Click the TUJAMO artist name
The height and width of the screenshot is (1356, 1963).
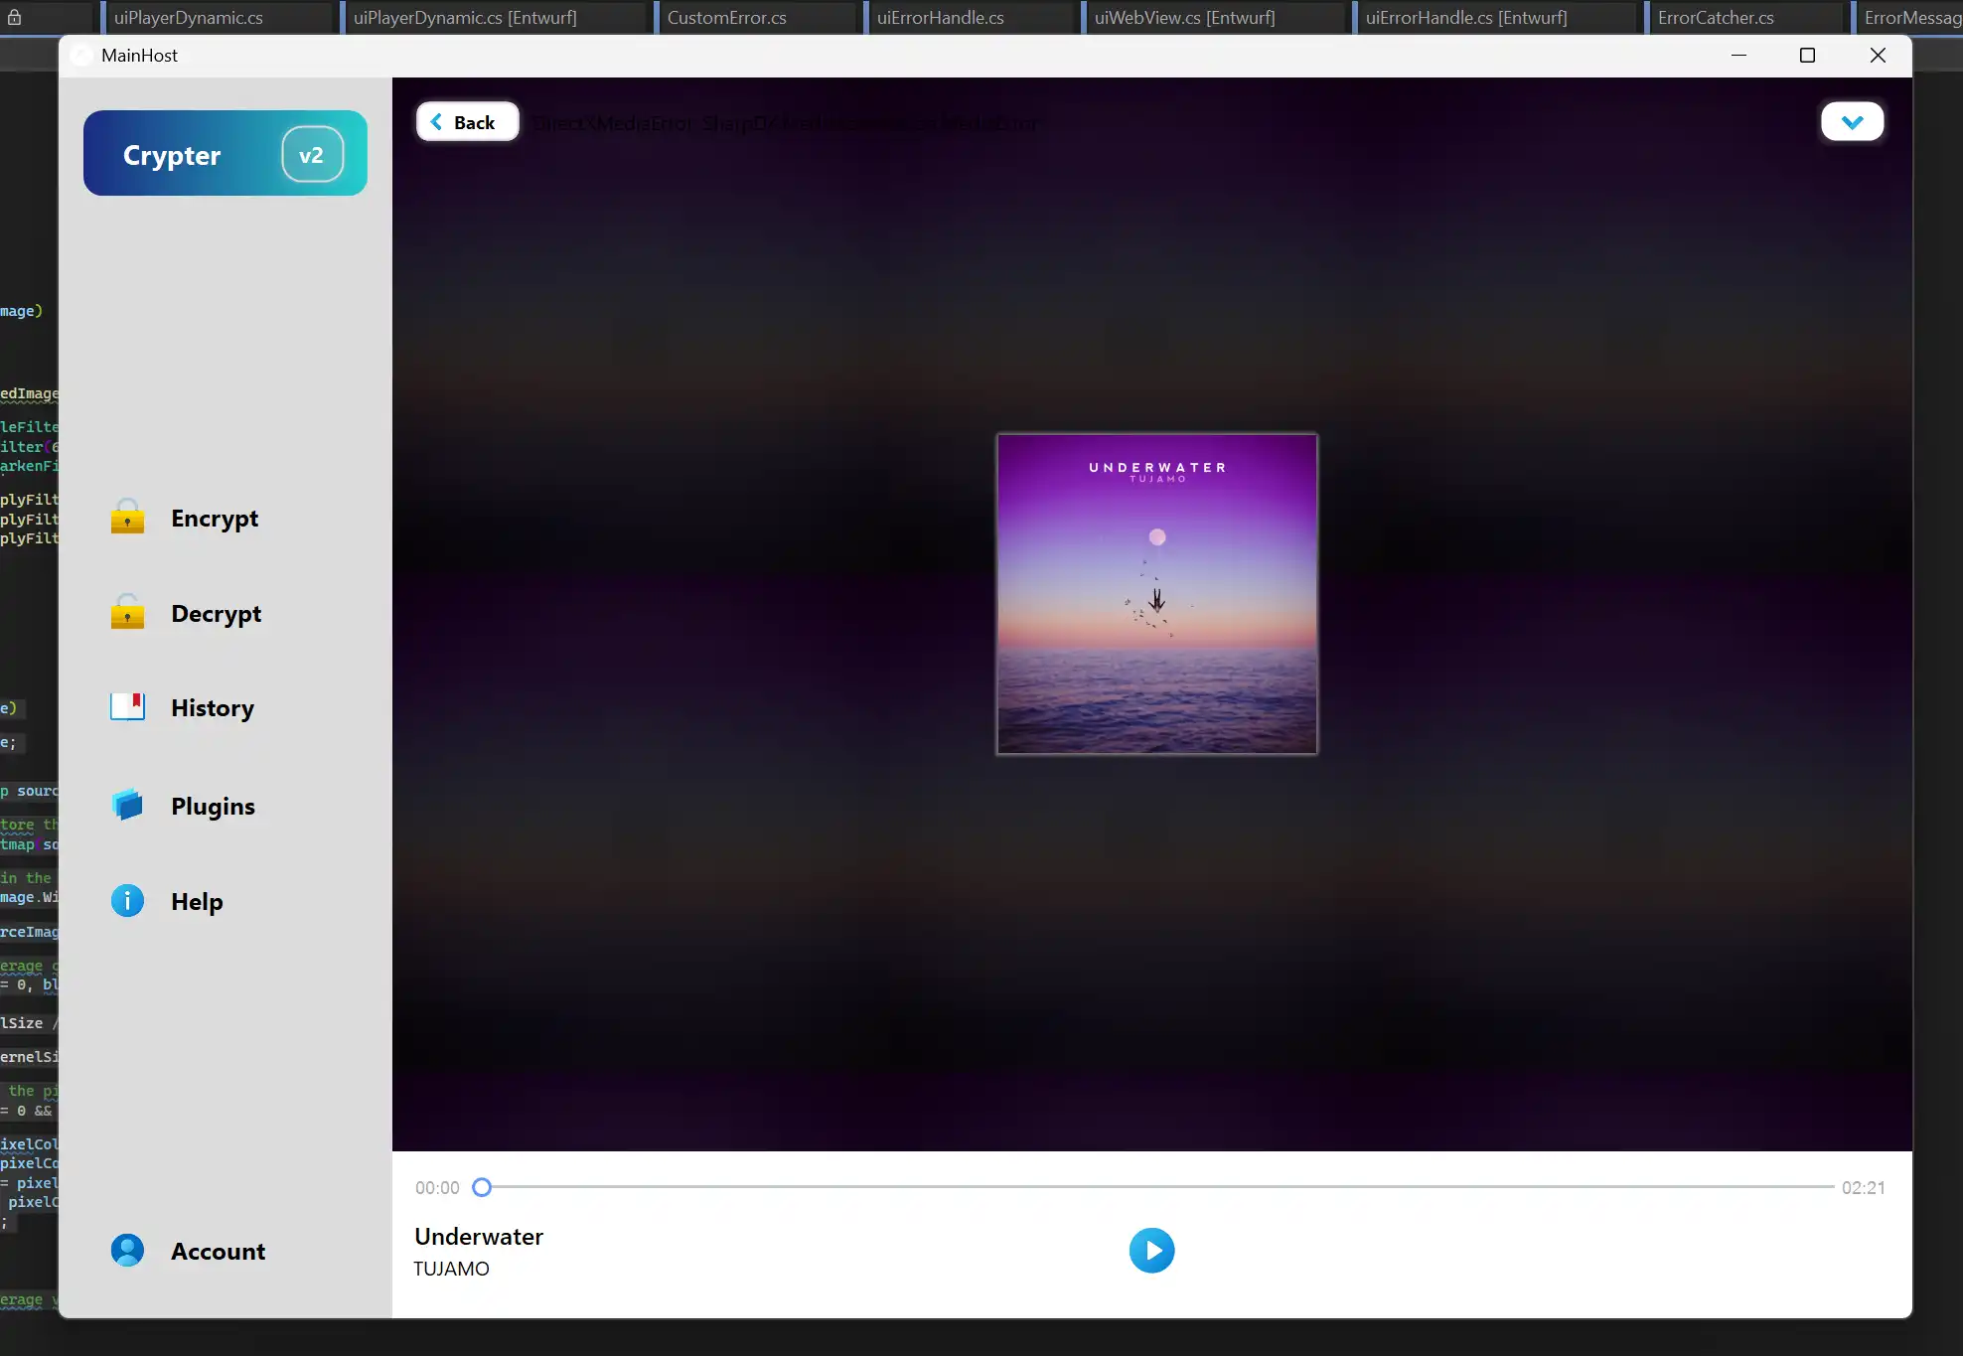[x=452, y=1269]
